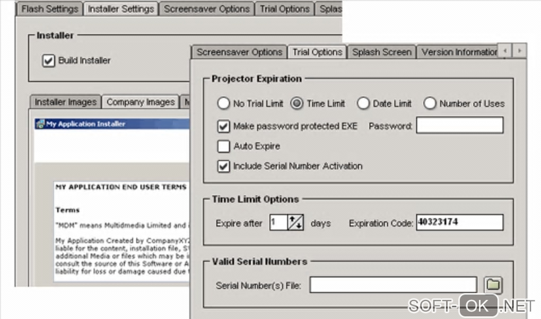Select the Time Limit radio button

[296, 103]
